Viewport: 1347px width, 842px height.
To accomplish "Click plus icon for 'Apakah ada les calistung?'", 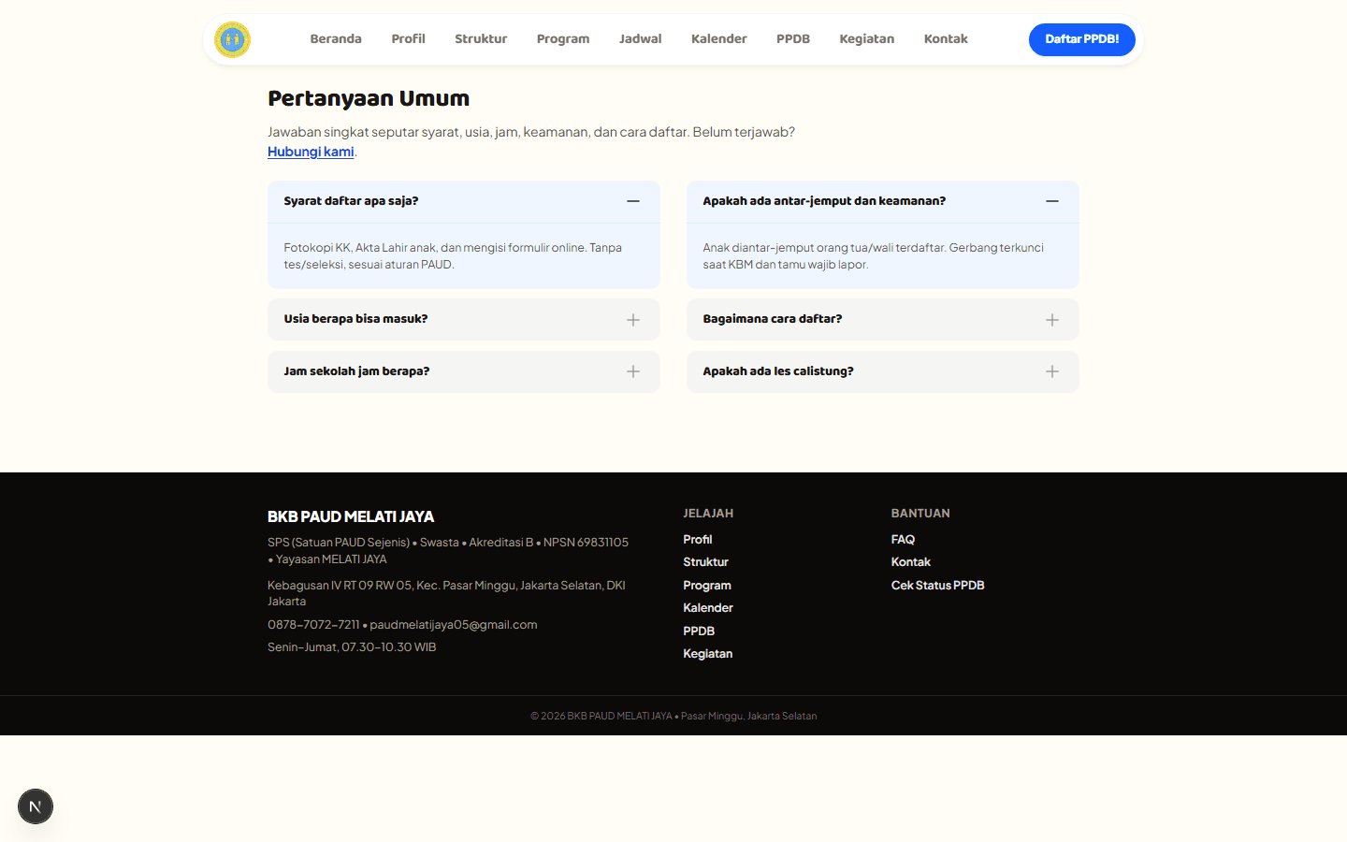I will (x=1052, y=371).
